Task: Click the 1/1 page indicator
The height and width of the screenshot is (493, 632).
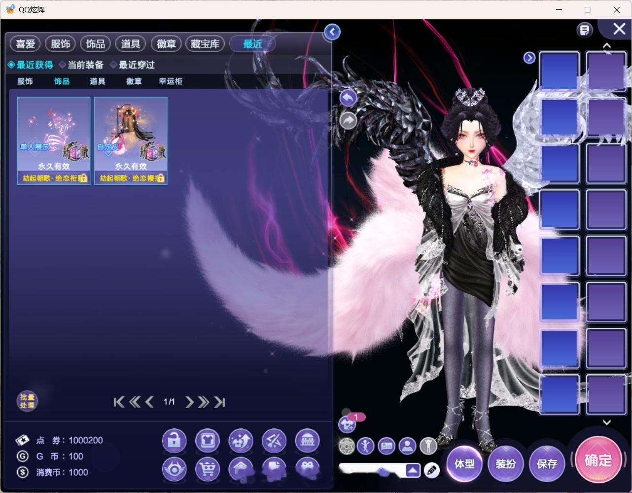Action: pos(169,402)
